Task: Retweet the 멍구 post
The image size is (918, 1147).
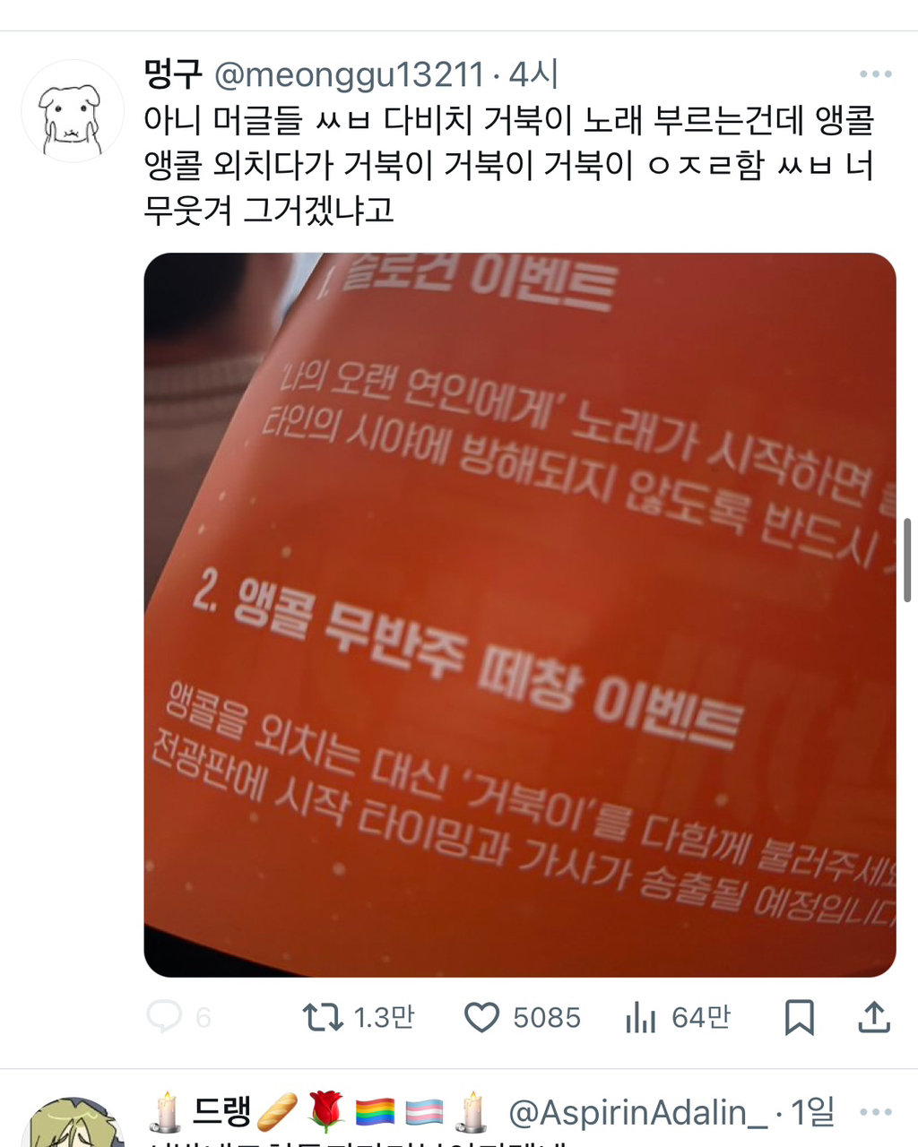Action: (x=322, y=1017)
